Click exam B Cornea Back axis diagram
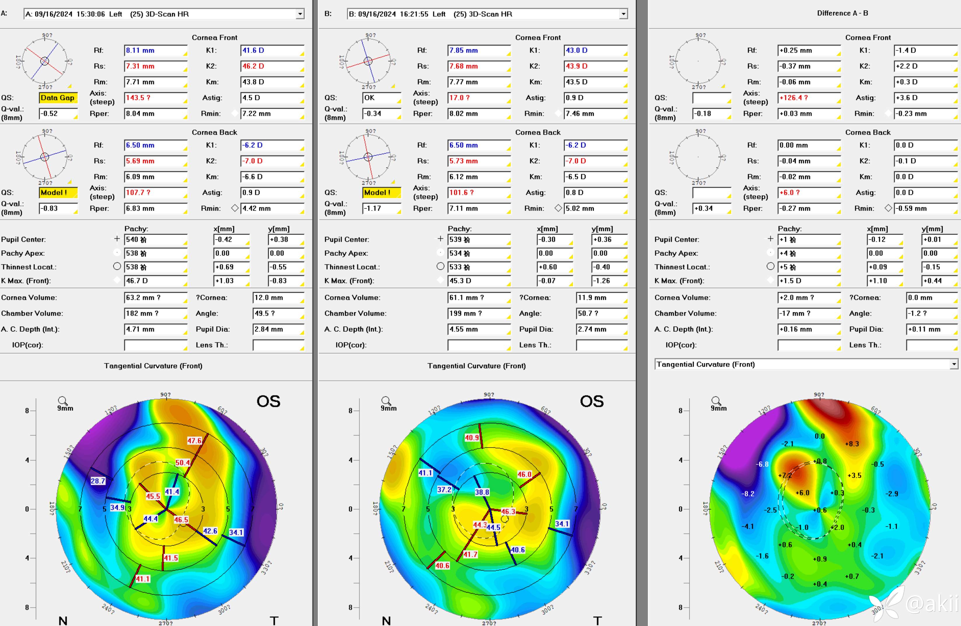961x626 pixels. pos(368,157)
